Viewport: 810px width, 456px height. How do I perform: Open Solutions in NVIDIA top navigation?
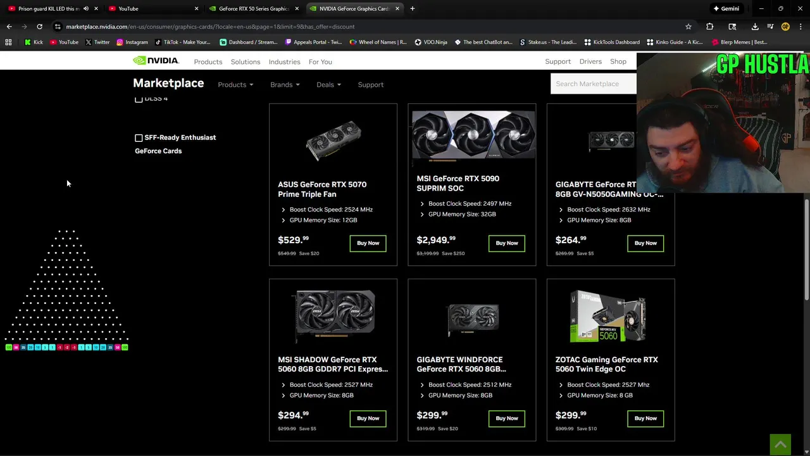click(x=246, y=62)
